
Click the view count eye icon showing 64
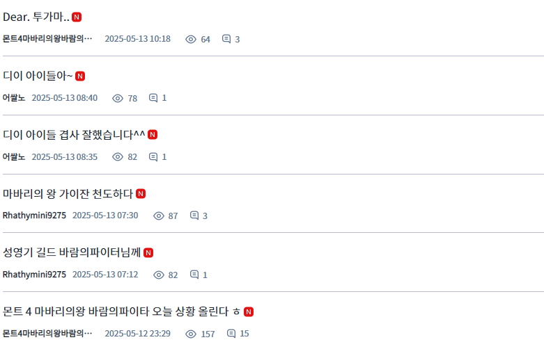click(x=191, y=39)
